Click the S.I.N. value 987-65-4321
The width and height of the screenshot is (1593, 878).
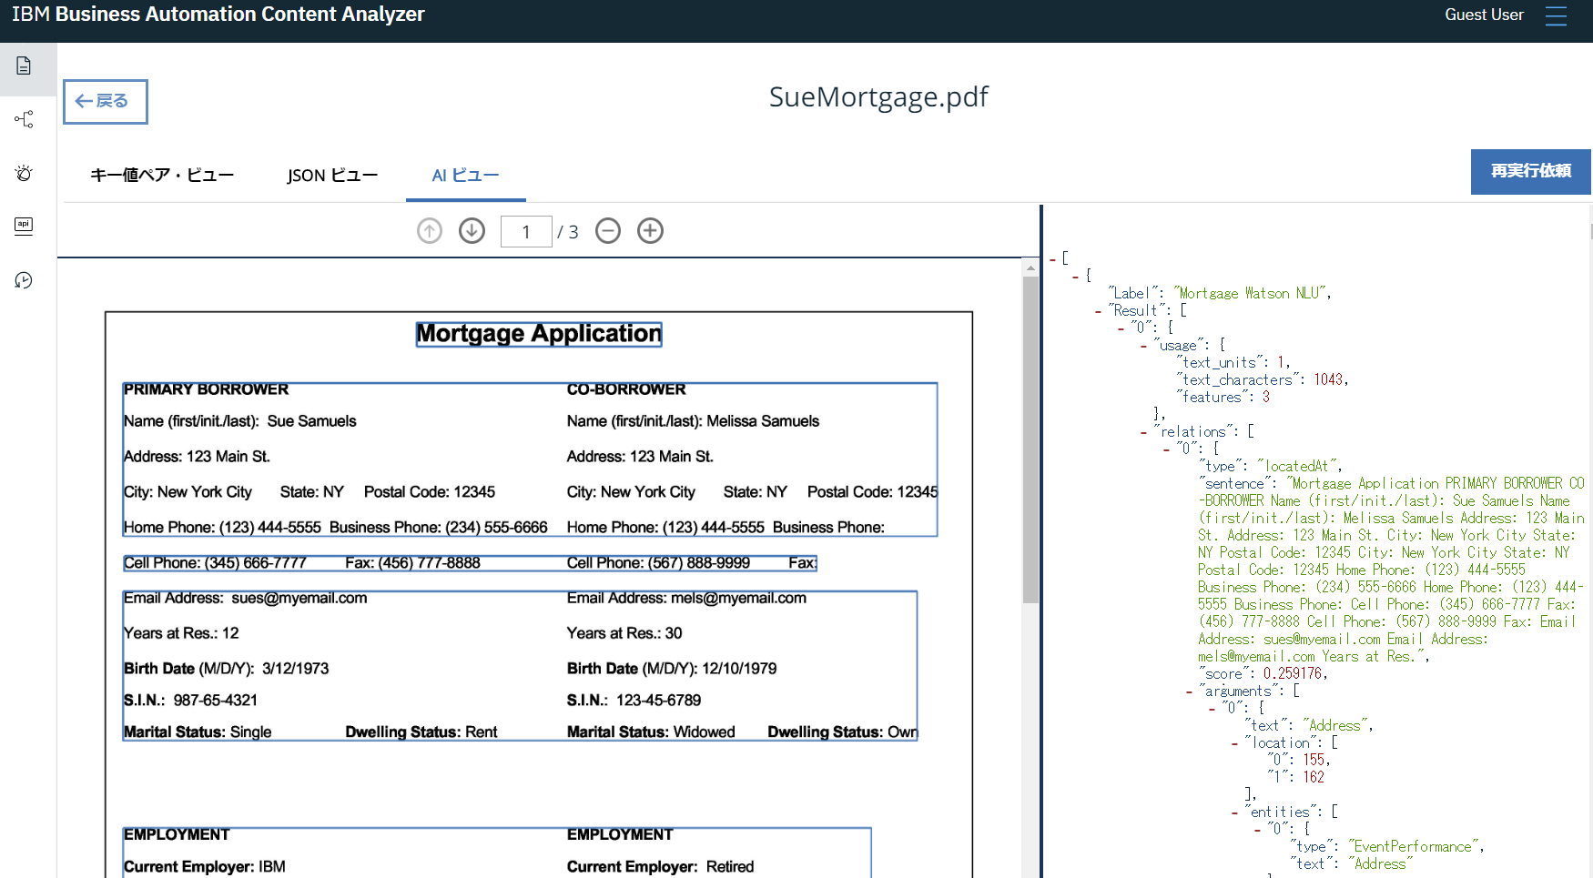216,701
